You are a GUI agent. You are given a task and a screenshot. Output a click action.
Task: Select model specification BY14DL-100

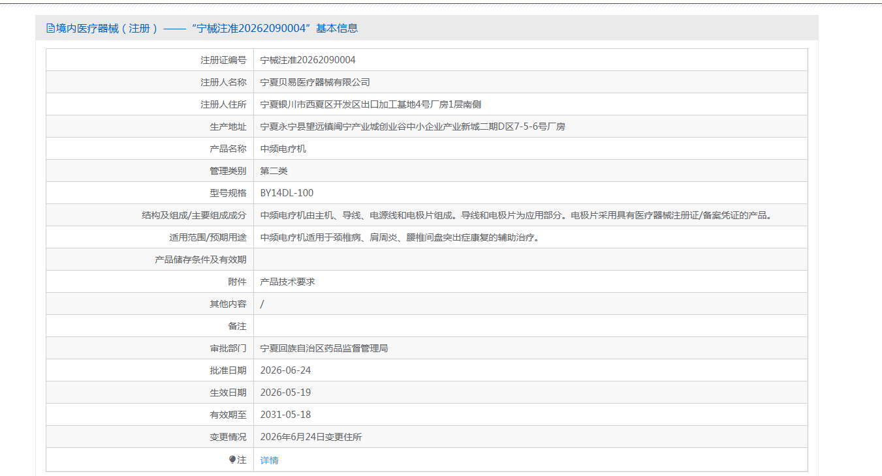(x=287, y=193)
